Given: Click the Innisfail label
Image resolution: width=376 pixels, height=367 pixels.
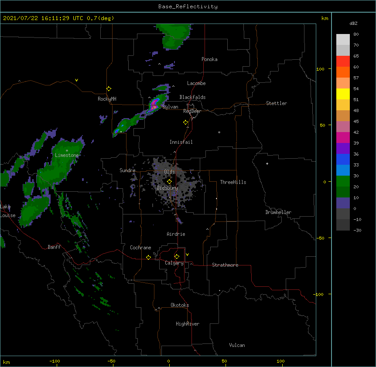Looking at the screenshot, I should pyautogui.click(x=181, y=142).
